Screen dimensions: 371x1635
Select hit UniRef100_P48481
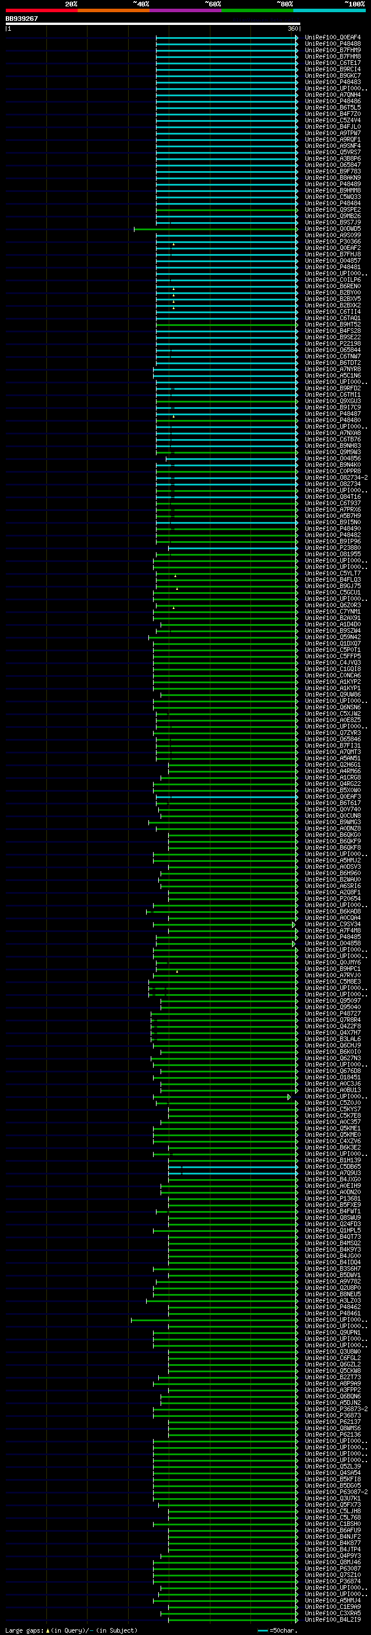click(x=333, y=267)
